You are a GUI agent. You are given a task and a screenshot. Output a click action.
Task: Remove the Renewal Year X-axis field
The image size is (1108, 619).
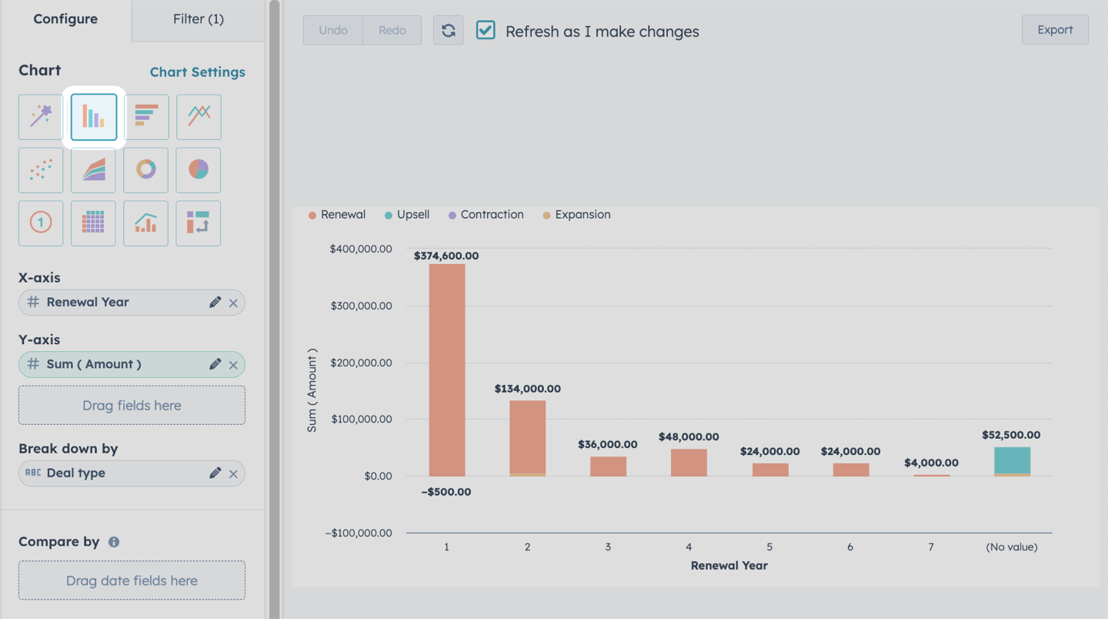[x=233, y=303]
